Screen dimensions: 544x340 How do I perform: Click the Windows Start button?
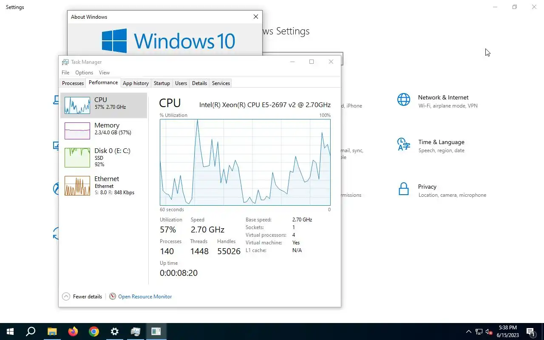click(10, 331)
